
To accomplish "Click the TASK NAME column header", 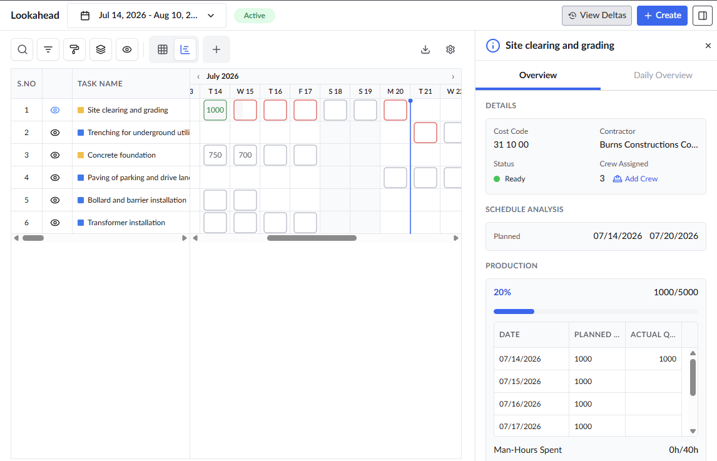I will (x=131, y=84).
